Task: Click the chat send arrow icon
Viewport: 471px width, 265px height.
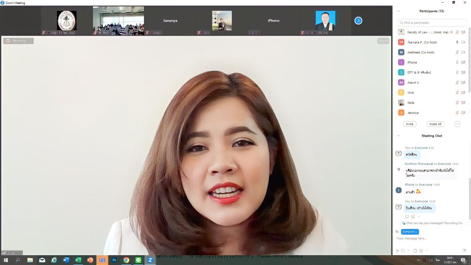Action: click(464, 250)
